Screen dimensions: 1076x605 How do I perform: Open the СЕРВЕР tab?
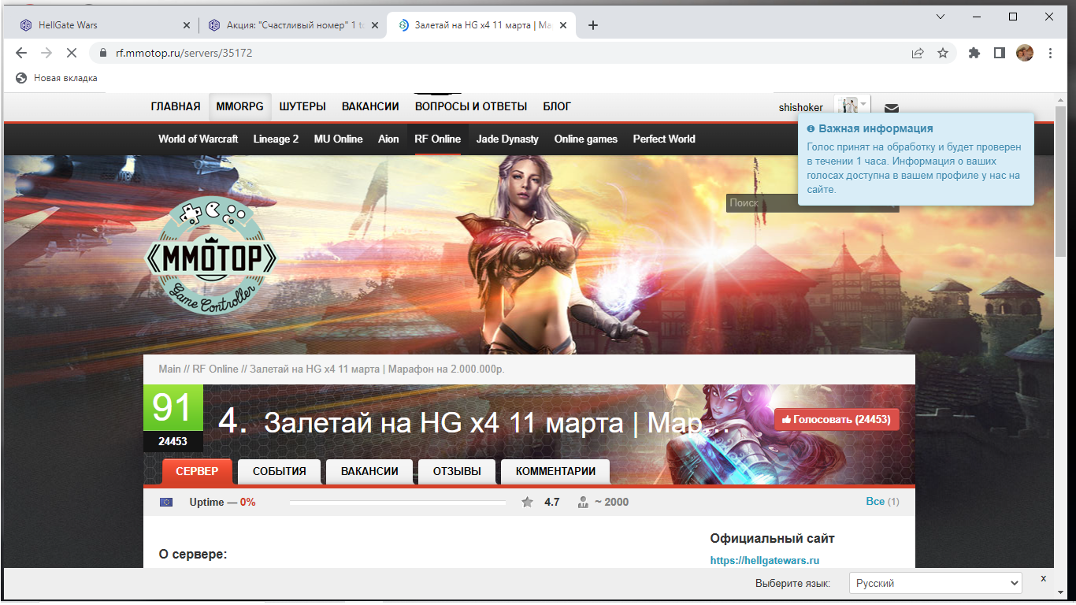197,471
